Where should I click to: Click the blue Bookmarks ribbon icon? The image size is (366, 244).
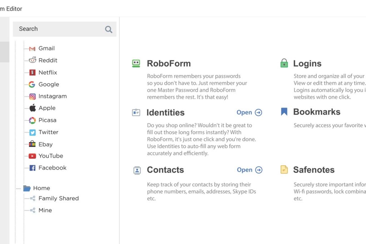[284, 112]
